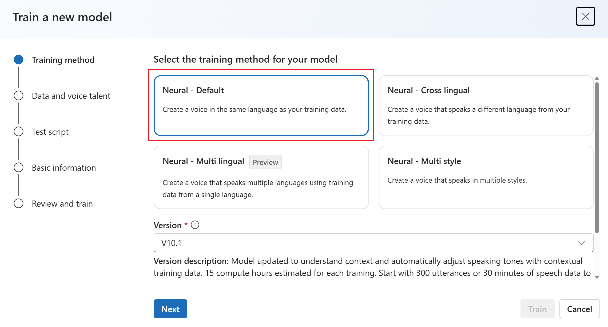Click the disabled Train button
608x327 pixels.
[x=537, y=309]
